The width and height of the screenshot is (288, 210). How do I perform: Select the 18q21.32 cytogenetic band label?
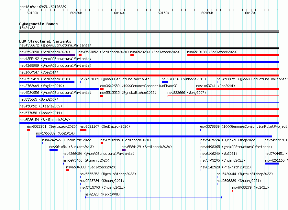tap(27, 28)
